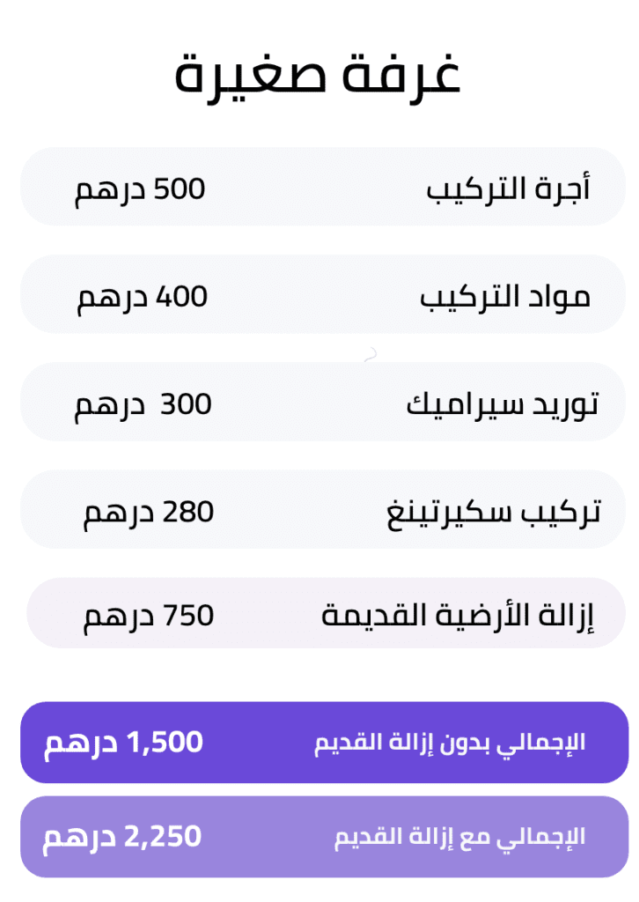This screenshot has width=639, height=902.
Task: Click the 280 درهم price value
Action: point(149,512)
